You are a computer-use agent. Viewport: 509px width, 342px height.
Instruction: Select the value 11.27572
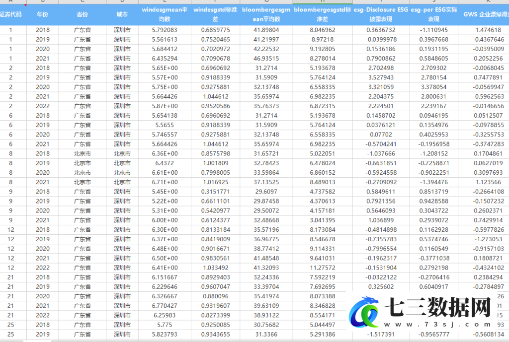322,268
